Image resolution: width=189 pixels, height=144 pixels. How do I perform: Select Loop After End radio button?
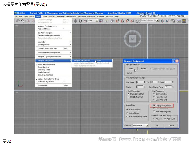pos(154,100)
